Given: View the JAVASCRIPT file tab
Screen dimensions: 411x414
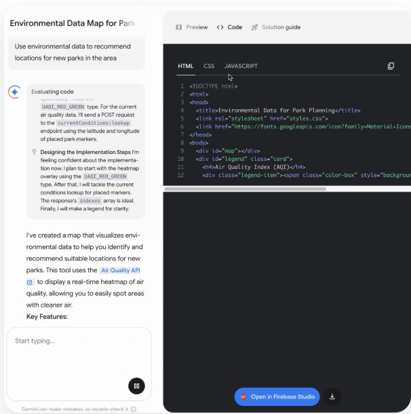Looking at the screenshot, I should point(241,66).
